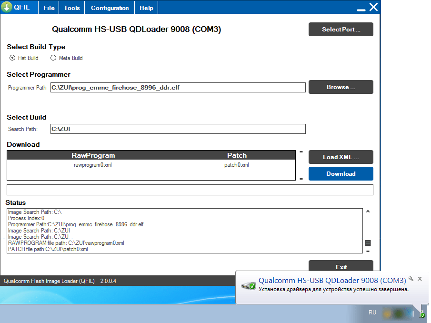Image resolution: width=431 pixels, height=323 pixels.
Task: Click the RAWPROGRAM file path status line
Action: [66, 243]
